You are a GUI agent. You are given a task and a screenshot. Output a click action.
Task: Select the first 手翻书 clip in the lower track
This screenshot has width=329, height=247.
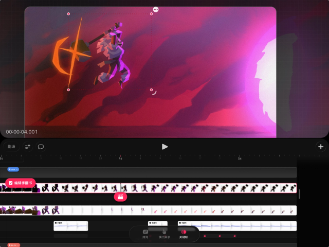click(71, 226)
